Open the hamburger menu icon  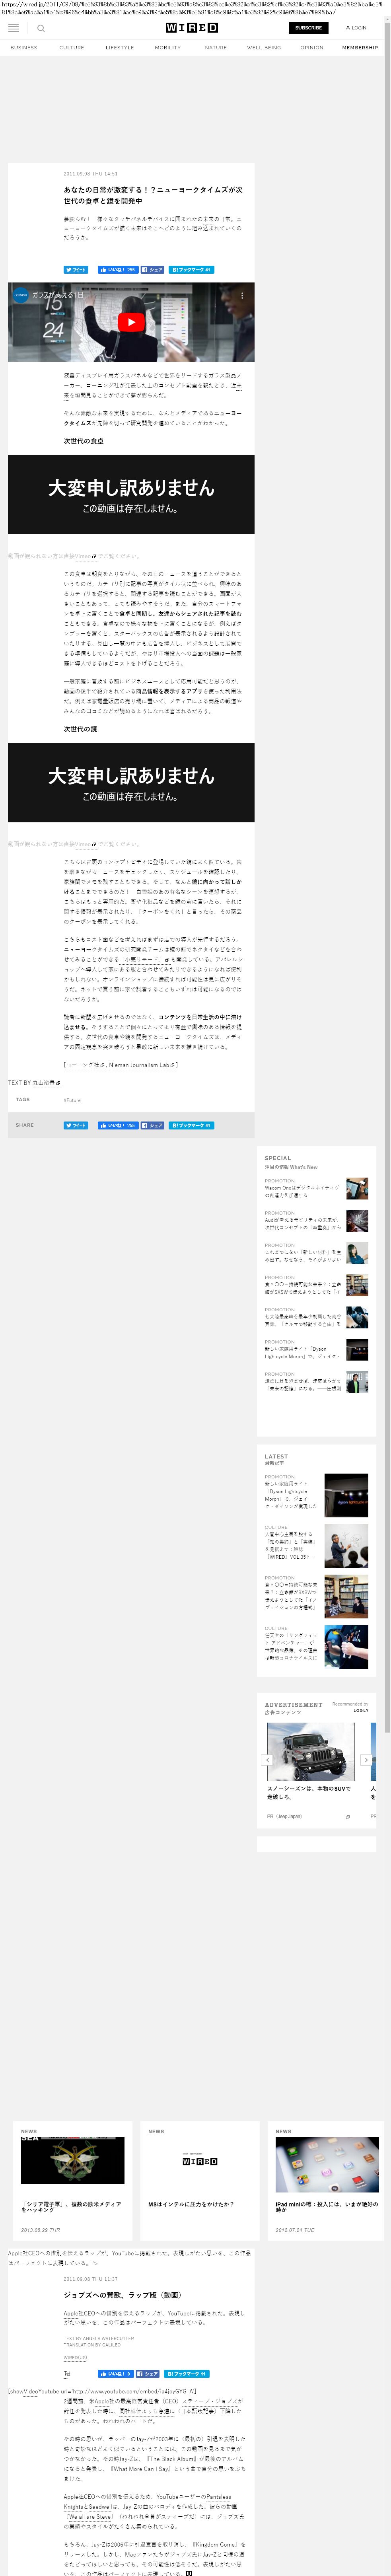click(13, 28)
